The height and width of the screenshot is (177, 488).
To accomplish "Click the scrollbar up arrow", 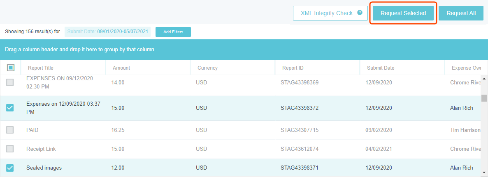I will coord(484,79).
